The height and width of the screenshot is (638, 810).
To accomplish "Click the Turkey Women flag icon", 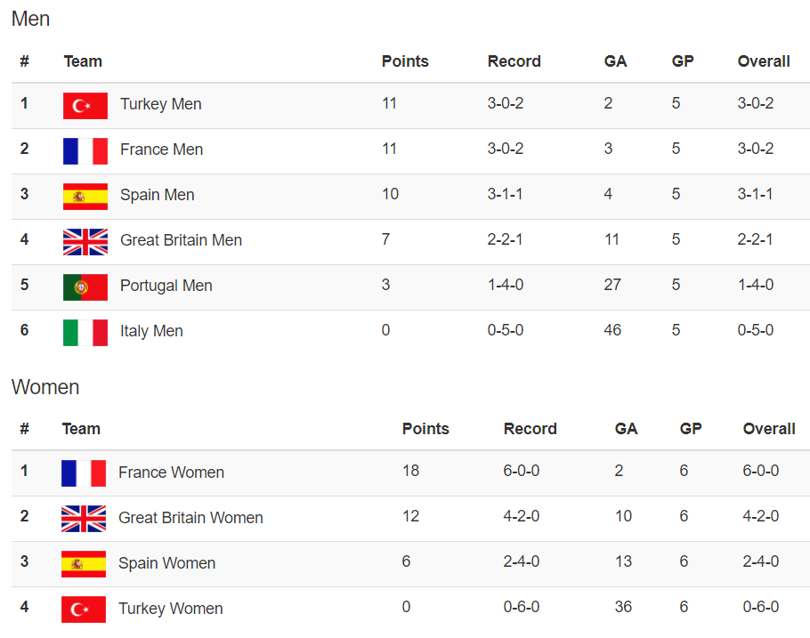I will click(84, 610).
